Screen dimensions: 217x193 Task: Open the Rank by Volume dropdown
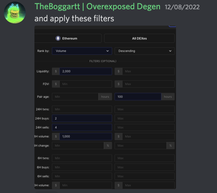point(82,51)
